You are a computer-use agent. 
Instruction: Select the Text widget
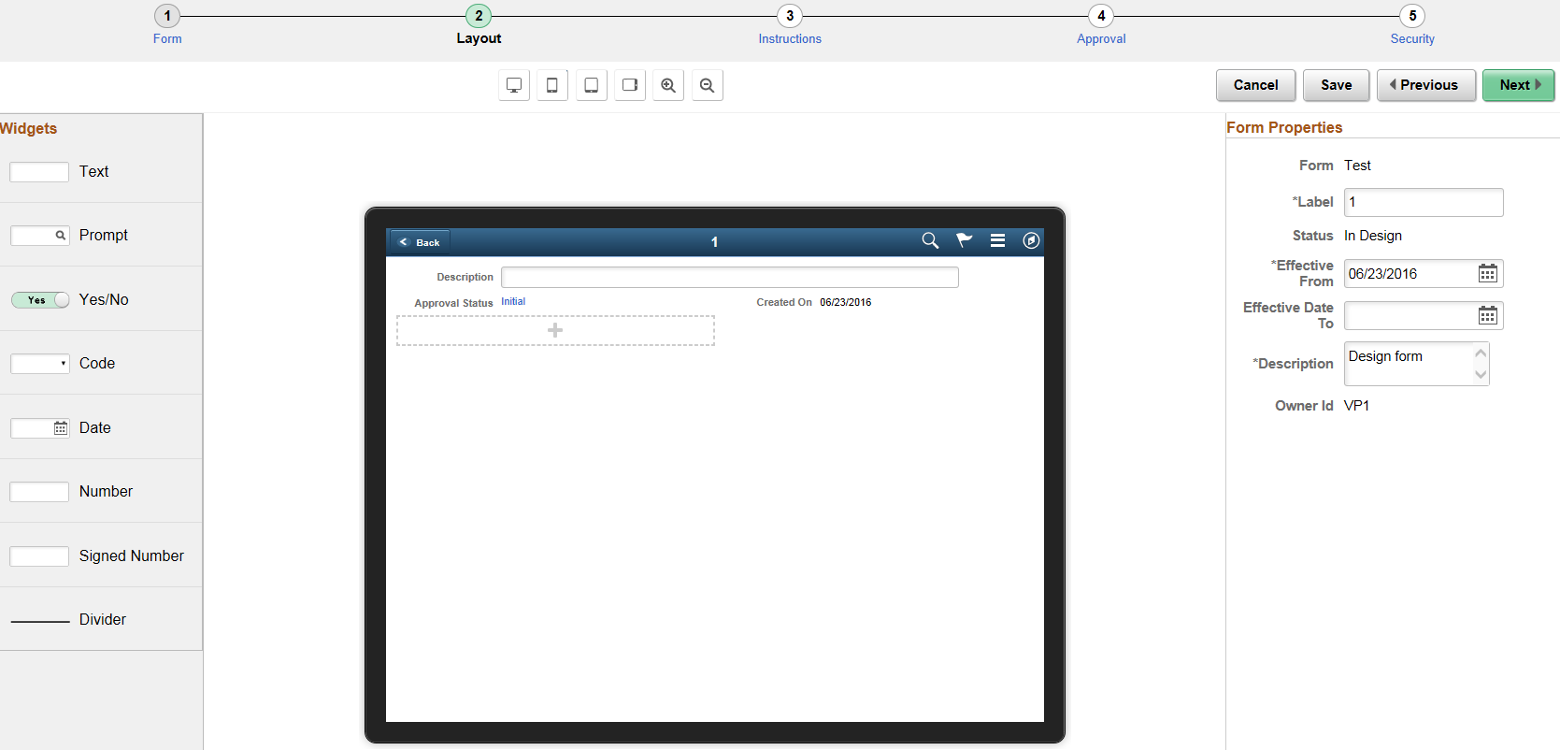coord(101,171)
